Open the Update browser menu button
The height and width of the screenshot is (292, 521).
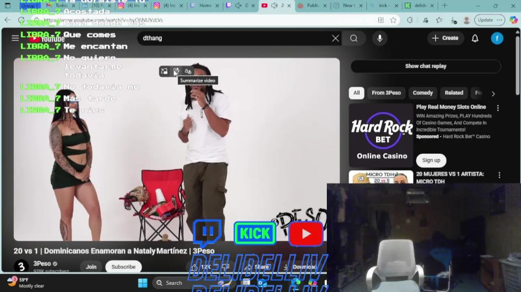point(489,20)
